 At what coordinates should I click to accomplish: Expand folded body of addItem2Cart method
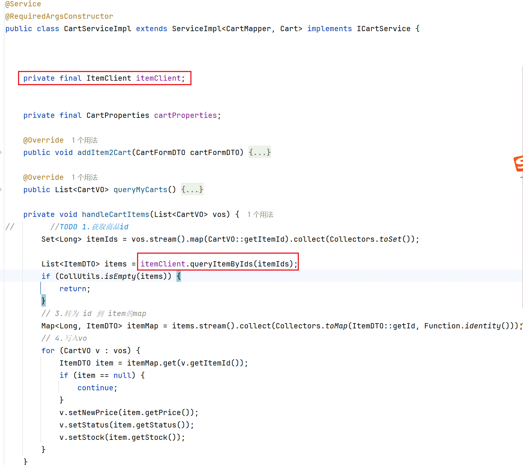(259, 152)
